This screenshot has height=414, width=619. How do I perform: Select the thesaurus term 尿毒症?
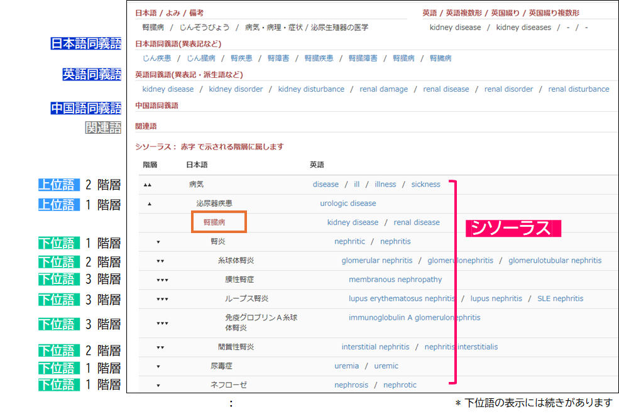tap(221, 366)
